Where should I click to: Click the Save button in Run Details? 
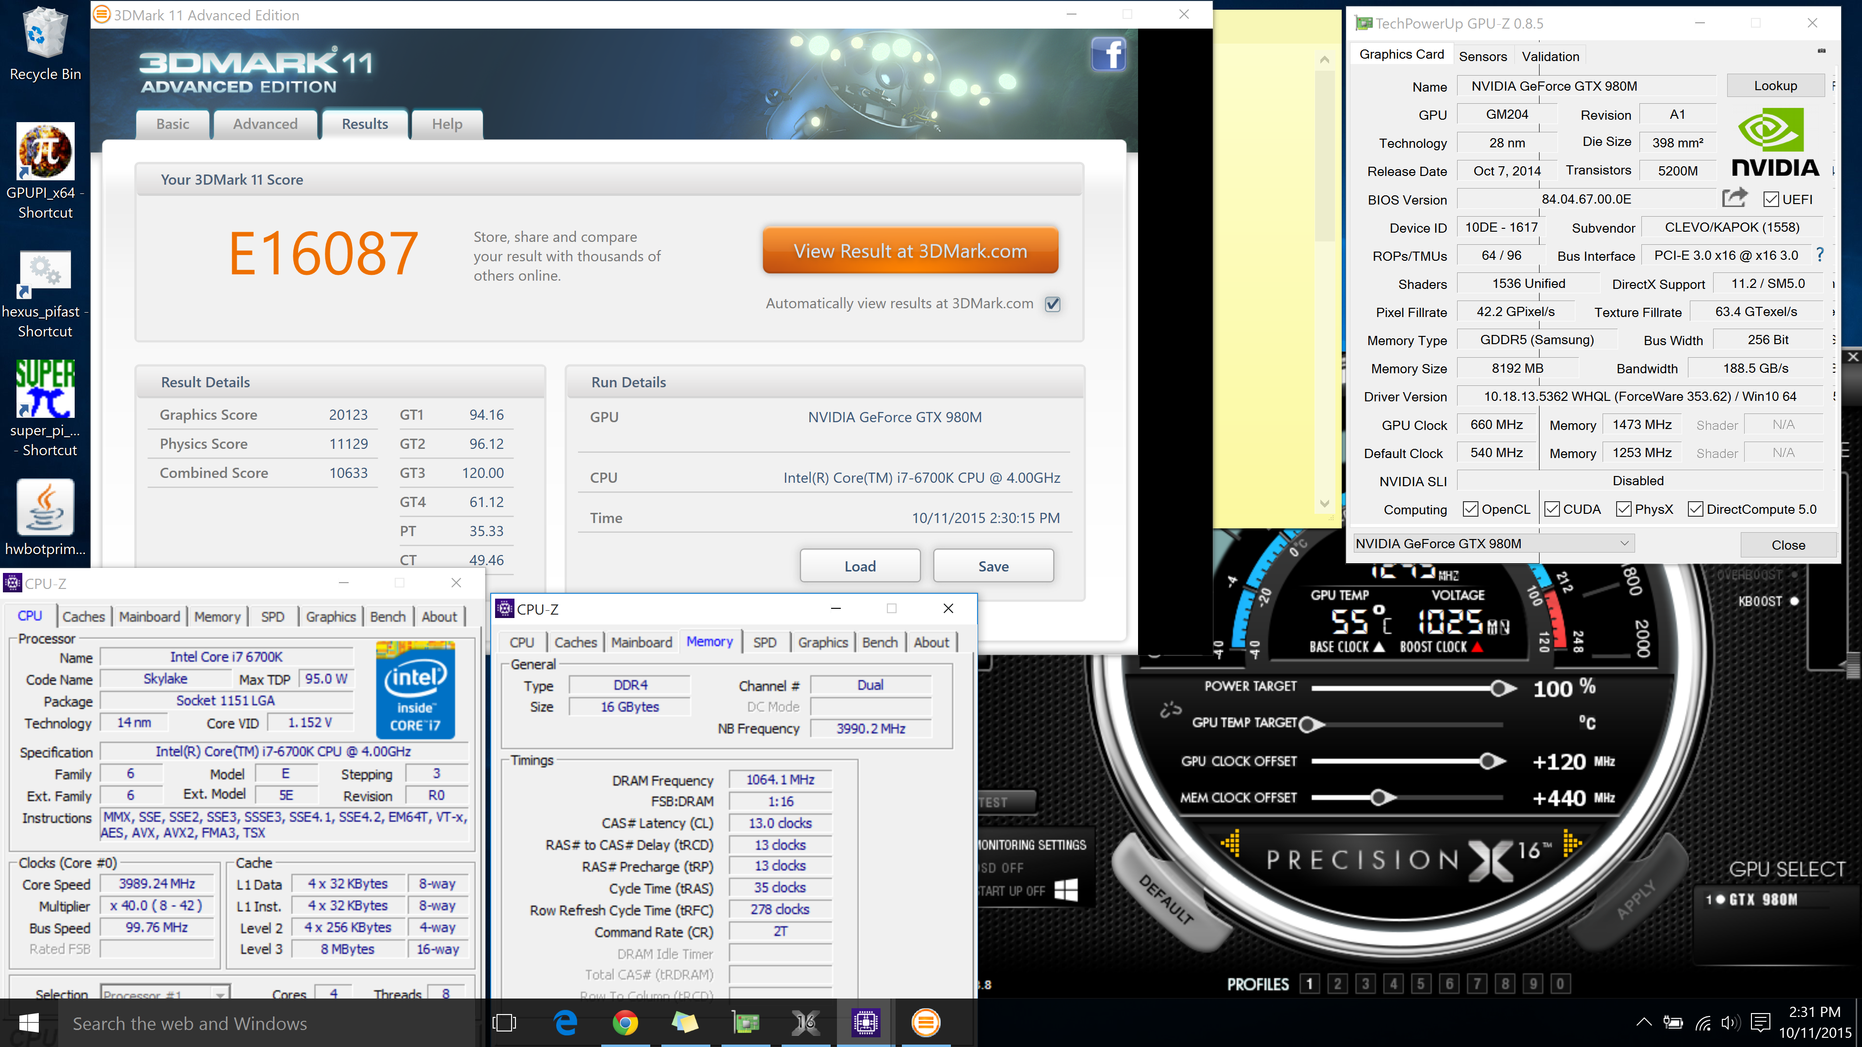pyautogui.click(x=993, y=566)
